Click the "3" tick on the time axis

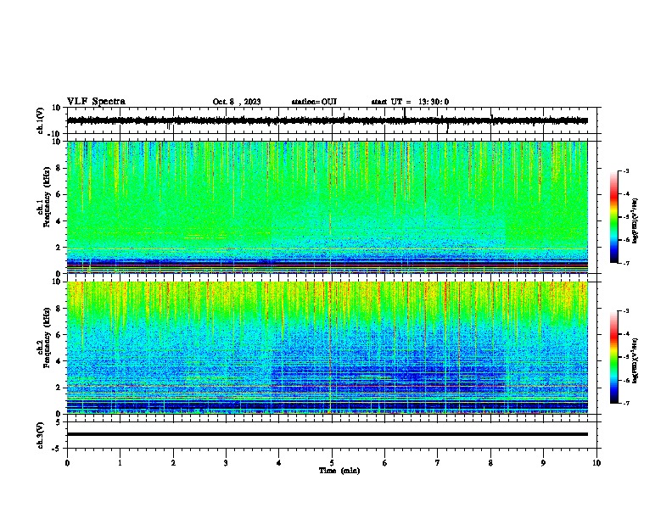click(x=226, y=463)
